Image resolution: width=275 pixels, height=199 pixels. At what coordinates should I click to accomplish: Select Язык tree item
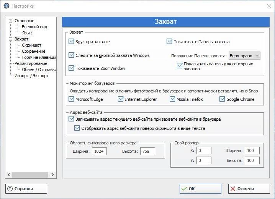click(x=27, y=33)
